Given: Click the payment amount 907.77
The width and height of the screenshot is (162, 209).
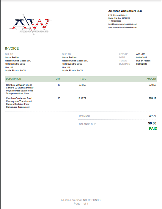Looking at the screenshot, I should 152,116.
